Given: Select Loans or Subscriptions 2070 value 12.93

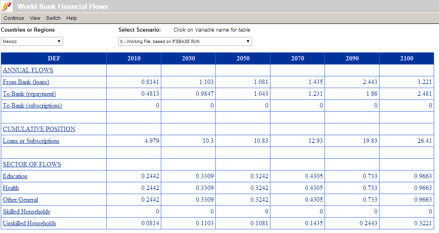Looking at the screenshot, I should point(316,141).
